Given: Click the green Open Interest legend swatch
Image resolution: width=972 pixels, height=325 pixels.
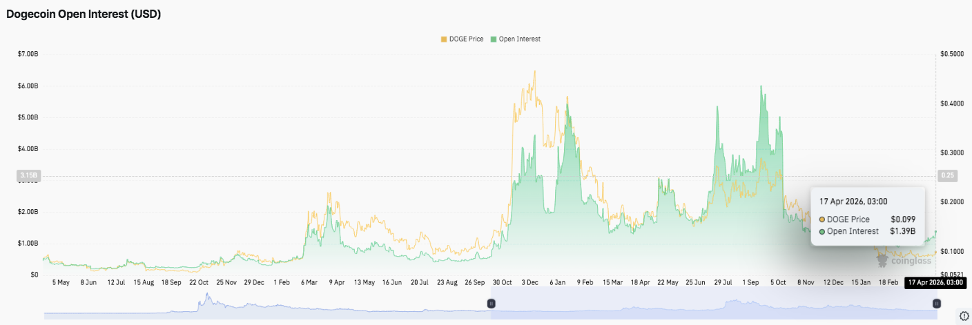Looking at the screenshot, I should (494, 39).
